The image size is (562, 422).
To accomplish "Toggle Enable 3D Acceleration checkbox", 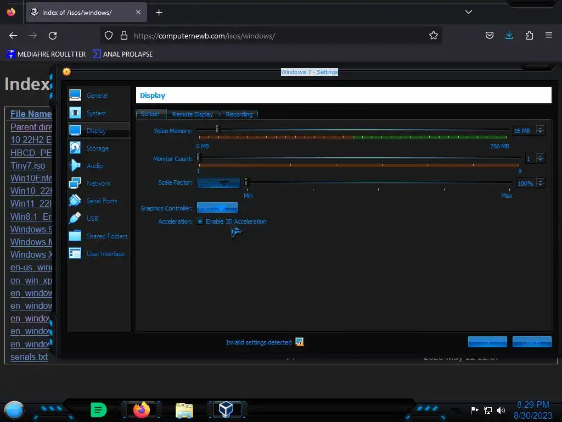I will pyautogui.click(x=200, y=221).
